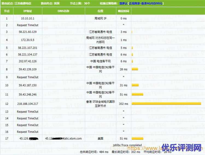The image size is (205, 155).
Task: Click the 302 ms response time bar
Action: [166, 104]
